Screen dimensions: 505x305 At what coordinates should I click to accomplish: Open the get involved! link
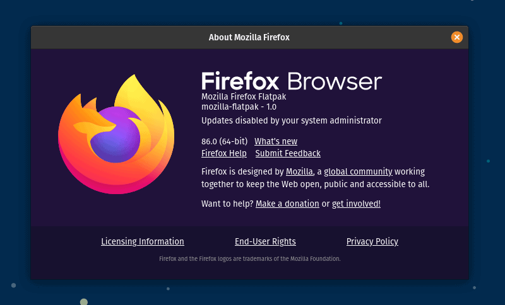(x=356, y=204)
